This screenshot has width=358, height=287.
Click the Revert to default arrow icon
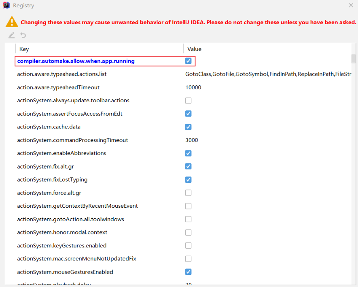click(23, 35)
